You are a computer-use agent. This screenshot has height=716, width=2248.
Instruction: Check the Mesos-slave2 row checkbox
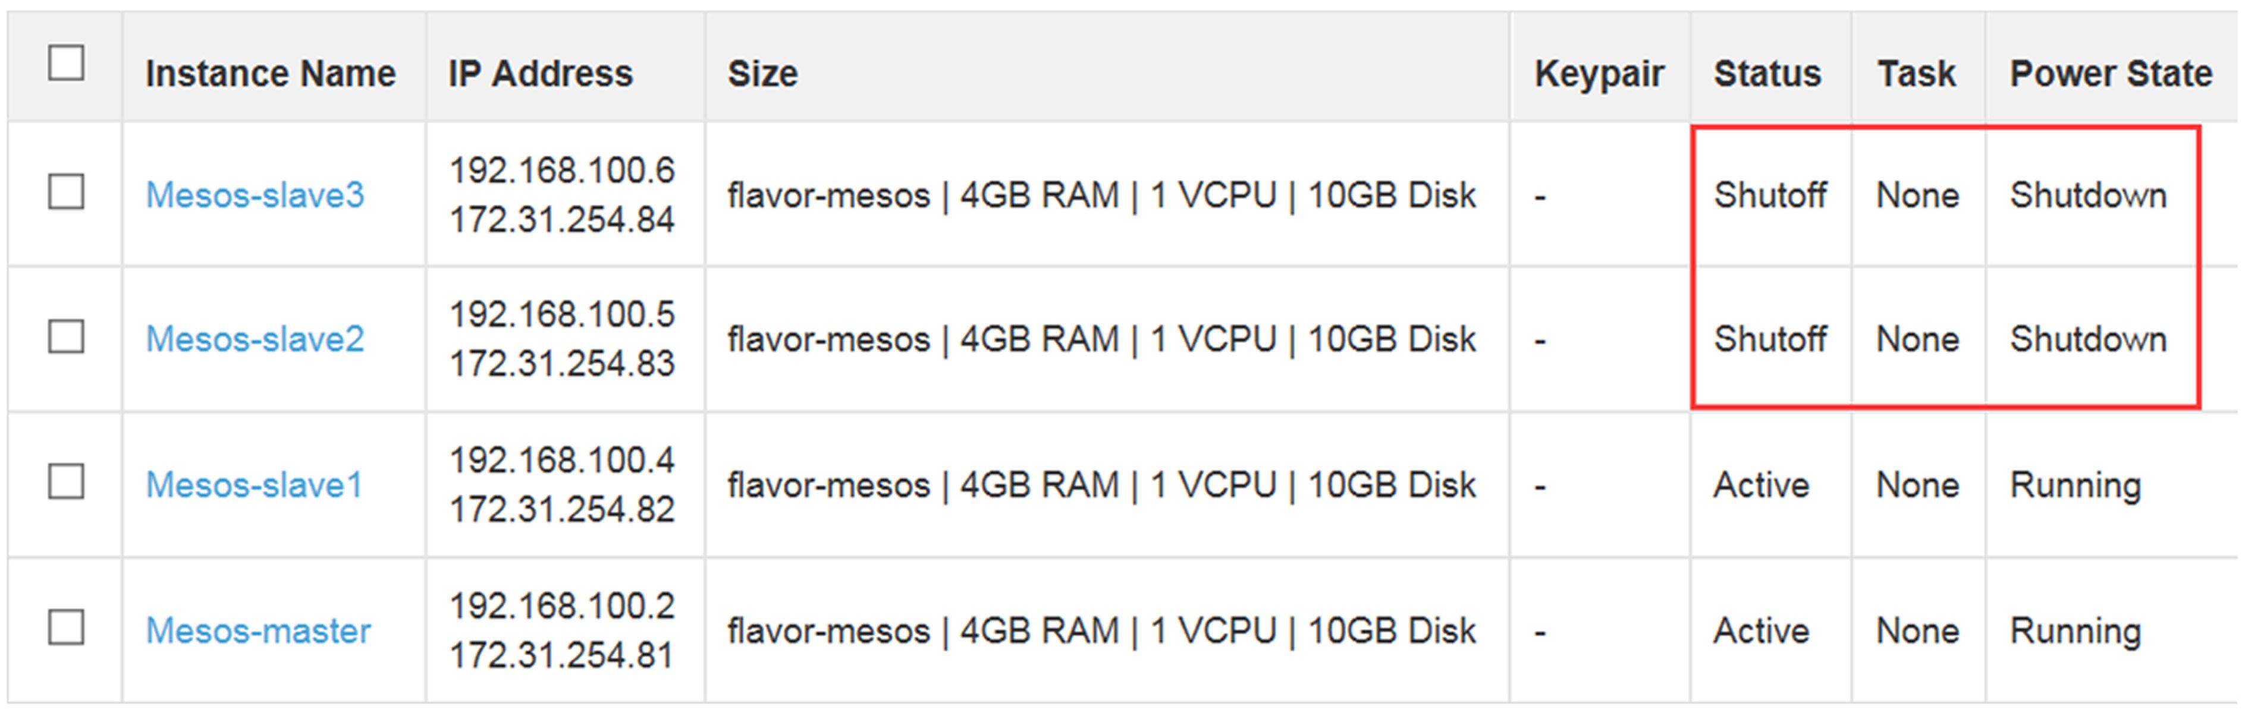[67, 337]
